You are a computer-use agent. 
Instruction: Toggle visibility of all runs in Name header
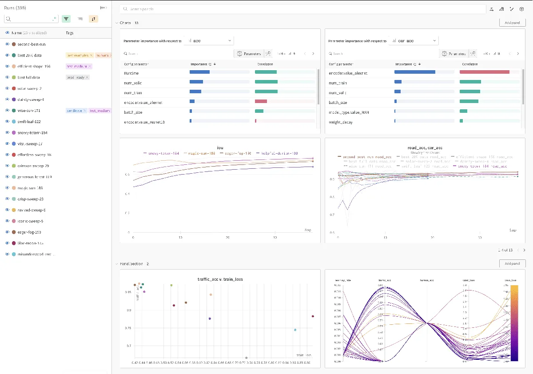(7, 33)
